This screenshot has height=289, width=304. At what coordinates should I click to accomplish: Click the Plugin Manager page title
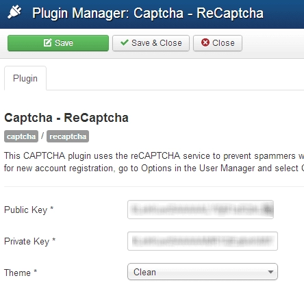point(148,13)
